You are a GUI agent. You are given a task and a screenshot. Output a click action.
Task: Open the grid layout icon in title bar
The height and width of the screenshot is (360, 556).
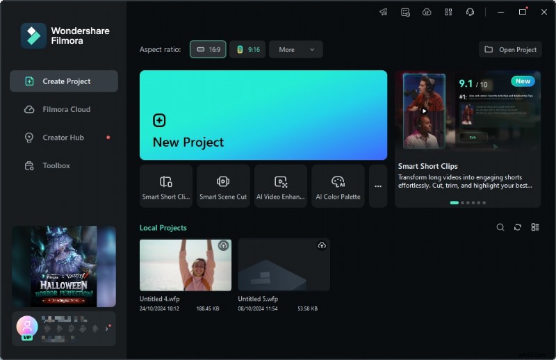448,12
